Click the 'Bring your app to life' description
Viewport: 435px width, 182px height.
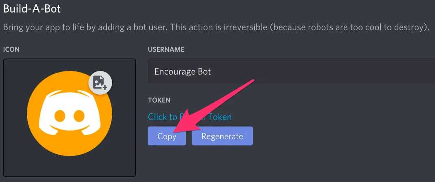coord(216,28)
